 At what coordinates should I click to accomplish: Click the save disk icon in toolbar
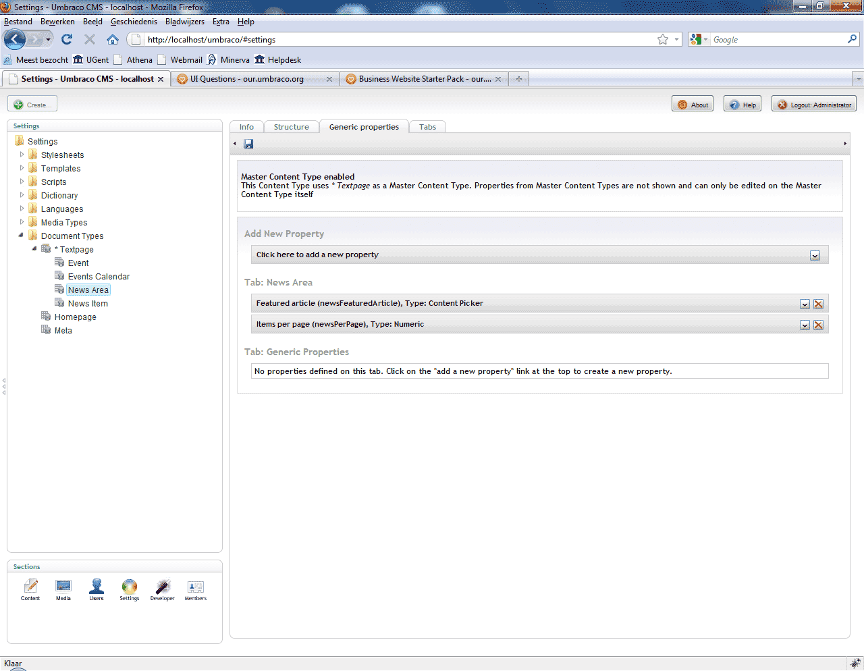[x=248, y=144]
